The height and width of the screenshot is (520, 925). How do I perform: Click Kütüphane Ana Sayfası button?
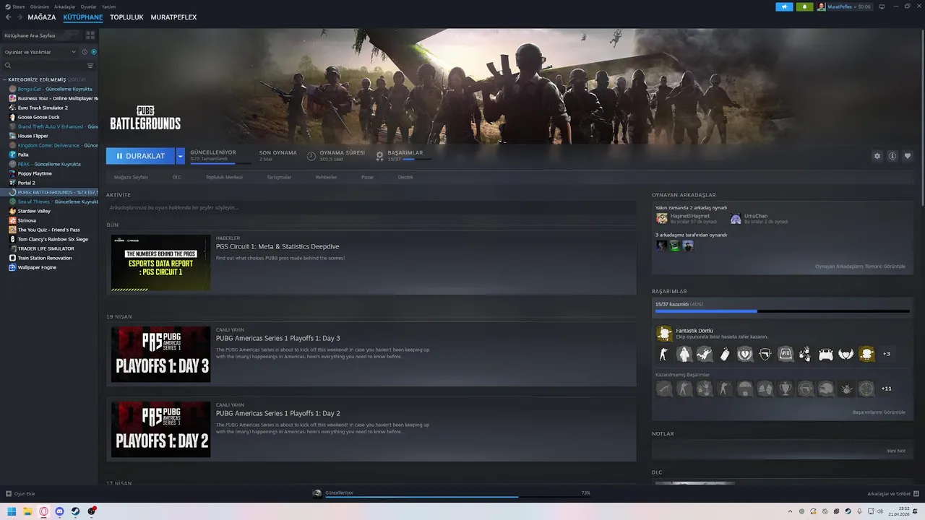tap(40, 35)
